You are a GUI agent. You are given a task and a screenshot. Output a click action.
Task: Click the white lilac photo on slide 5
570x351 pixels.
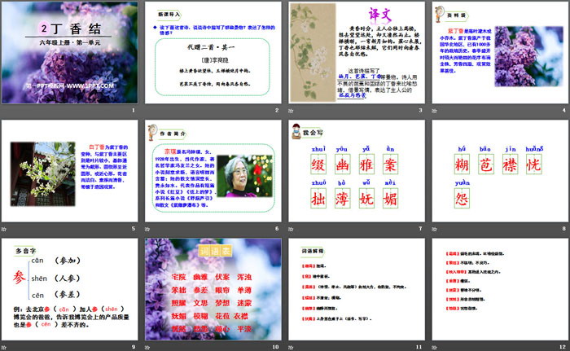43,174
